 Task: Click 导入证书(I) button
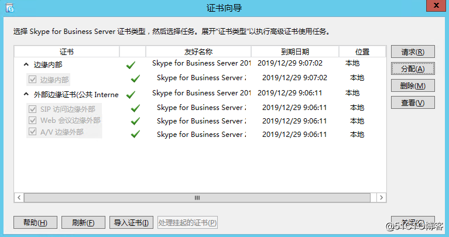132,222
